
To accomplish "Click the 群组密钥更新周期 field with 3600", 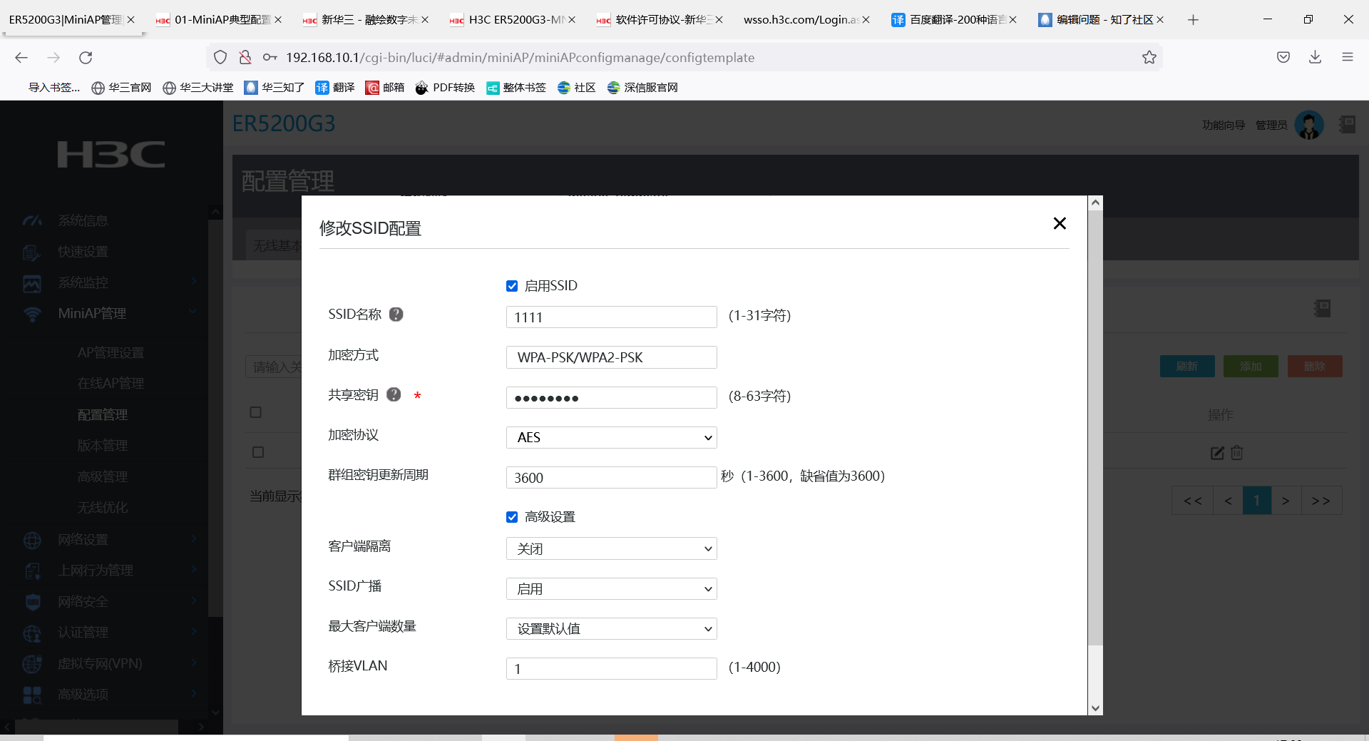I will tap(611, 477).
